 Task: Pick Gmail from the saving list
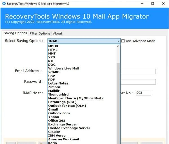[x=83, y=109]
